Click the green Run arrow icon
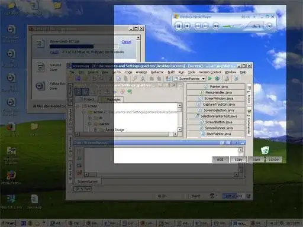This screenshot has height=227, width=303. [210, 79]
